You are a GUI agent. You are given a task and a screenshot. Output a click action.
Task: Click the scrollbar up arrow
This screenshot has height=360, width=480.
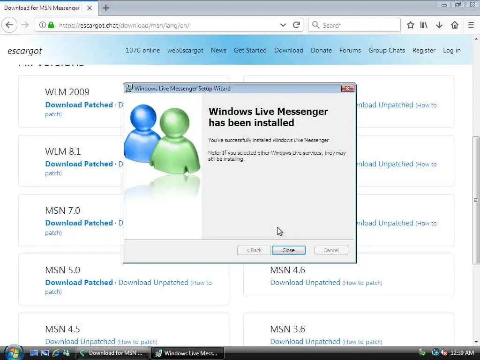pyautogui.click(x=476, y=39)
